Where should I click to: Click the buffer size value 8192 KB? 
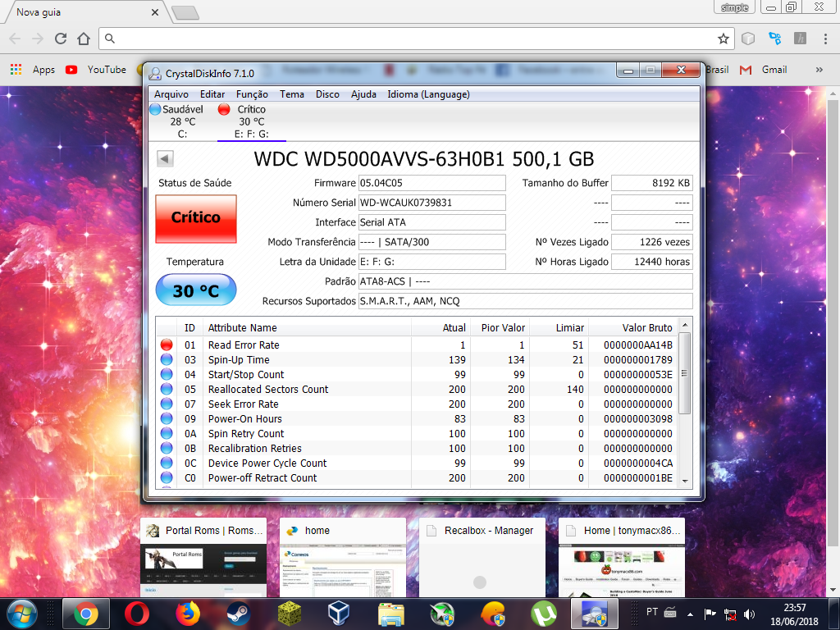[x=652, y=183]
